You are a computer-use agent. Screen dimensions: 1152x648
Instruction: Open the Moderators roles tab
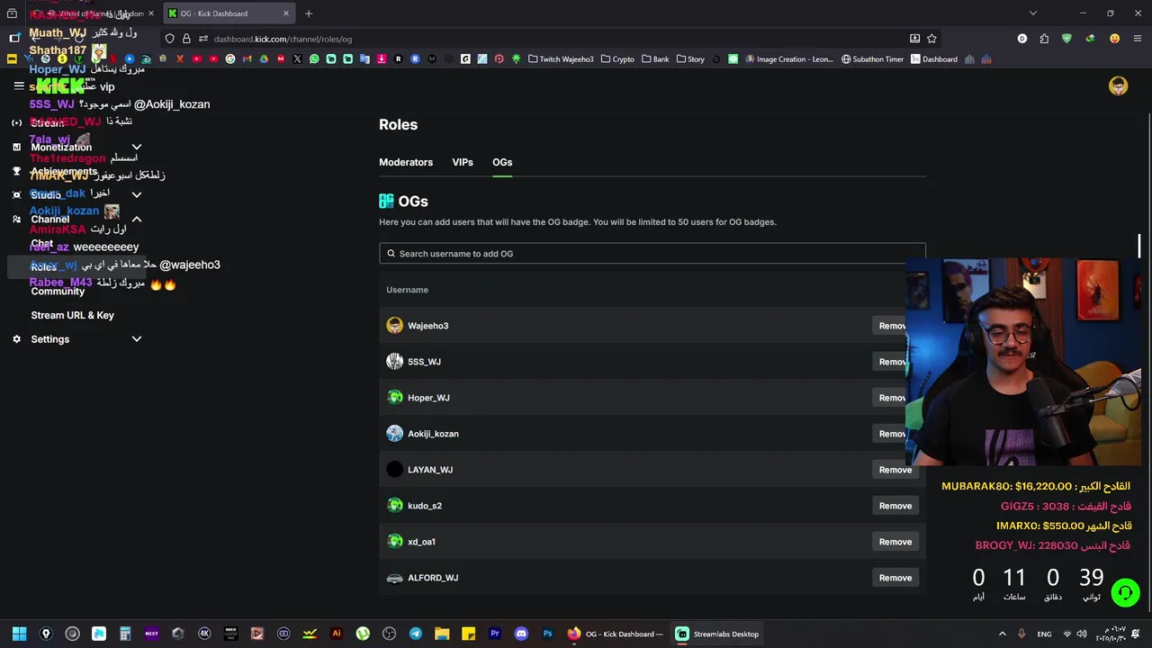(x=406, y=162)
